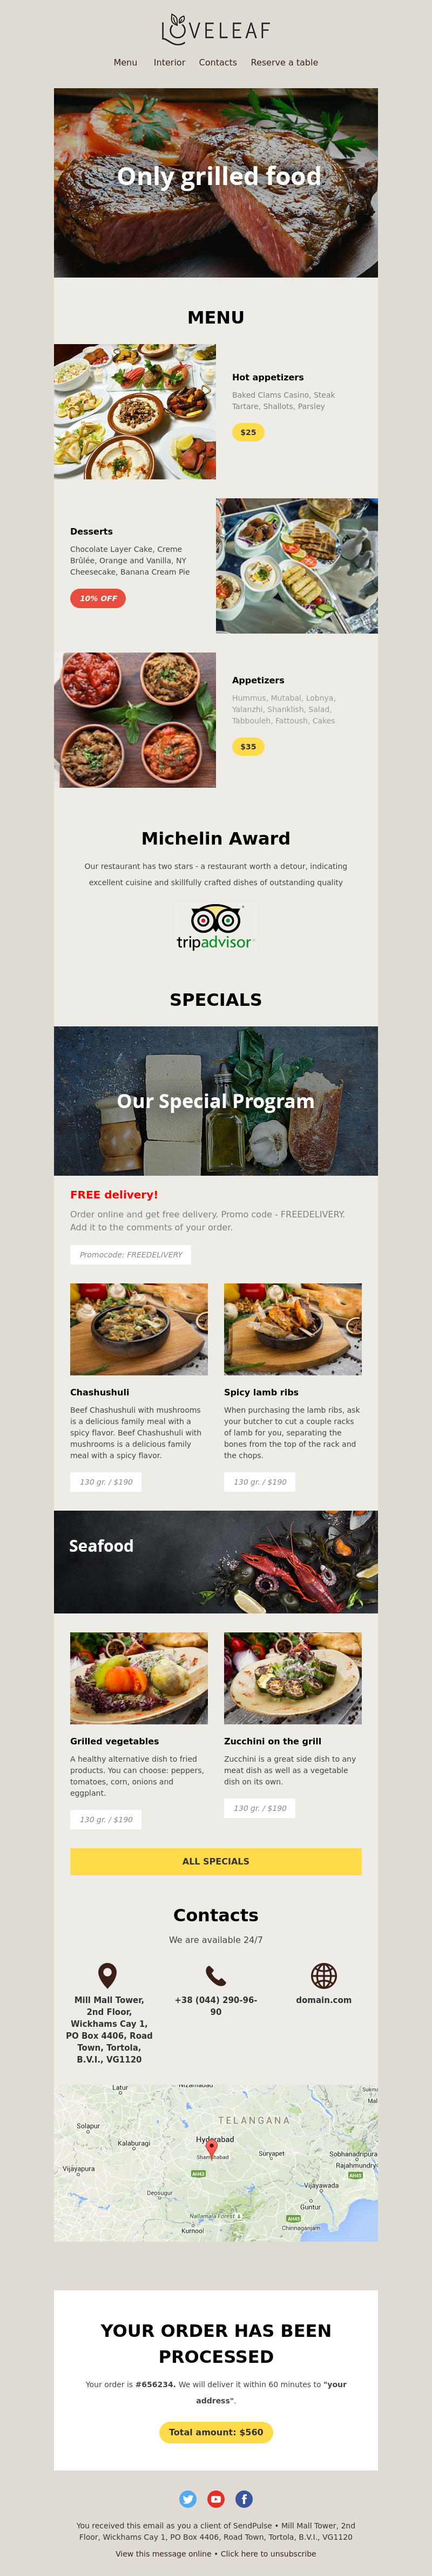Click the domain.com website link

pos(323,2000)
